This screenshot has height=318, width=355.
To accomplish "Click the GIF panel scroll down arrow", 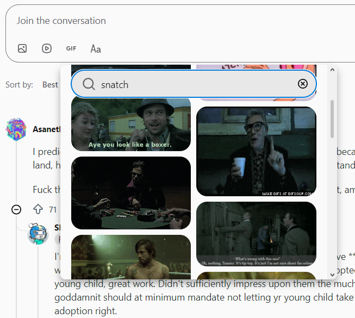I will click(332, 275).
